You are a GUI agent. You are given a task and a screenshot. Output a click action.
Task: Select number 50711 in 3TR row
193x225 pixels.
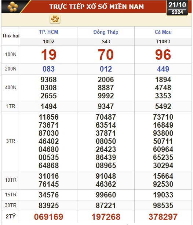(163, 141)
